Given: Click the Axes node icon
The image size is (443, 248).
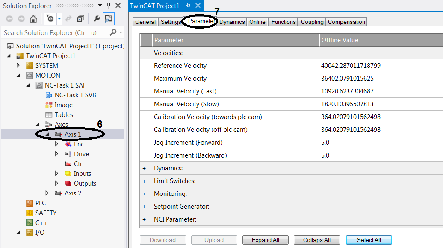Looking at the screenshot, I should [x=49, y=124].
